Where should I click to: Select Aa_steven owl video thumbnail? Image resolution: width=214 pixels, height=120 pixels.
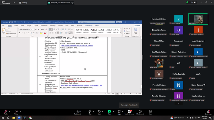pyautogui.click(x=198, y=19)
